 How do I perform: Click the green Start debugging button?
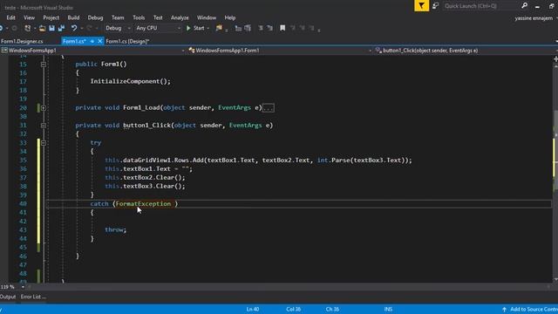(x=195, y=28)
